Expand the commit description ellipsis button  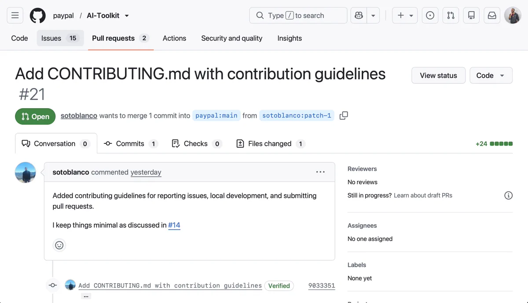point(86,296)
